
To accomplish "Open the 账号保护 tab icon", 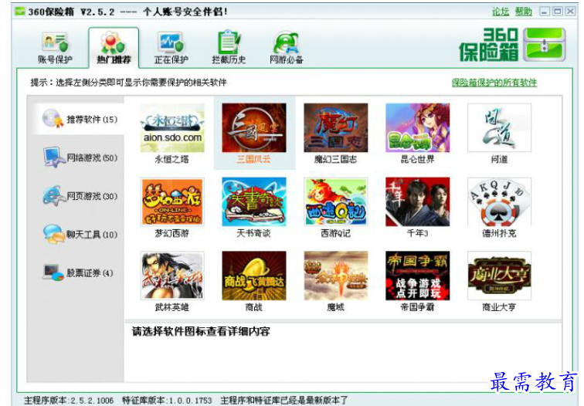I will (55, 42).
